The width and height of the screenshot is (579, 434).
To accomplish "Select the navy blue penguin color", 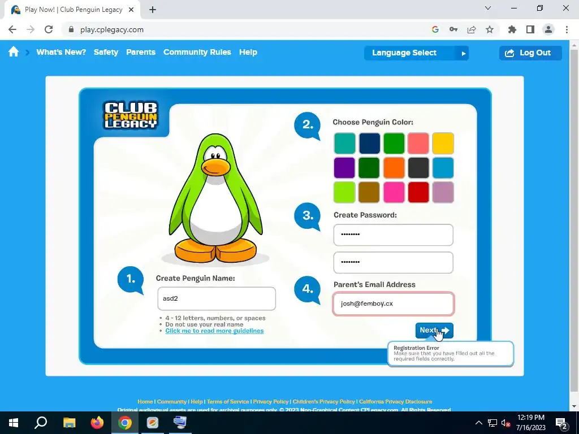I will pos(369,143).
